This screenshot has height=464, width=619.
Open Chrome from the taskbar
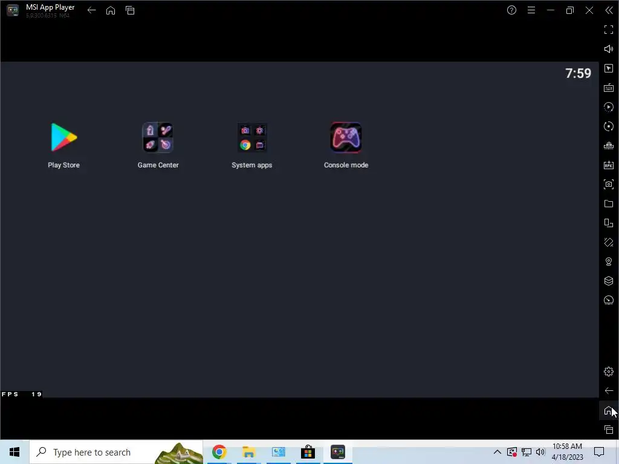219,452
